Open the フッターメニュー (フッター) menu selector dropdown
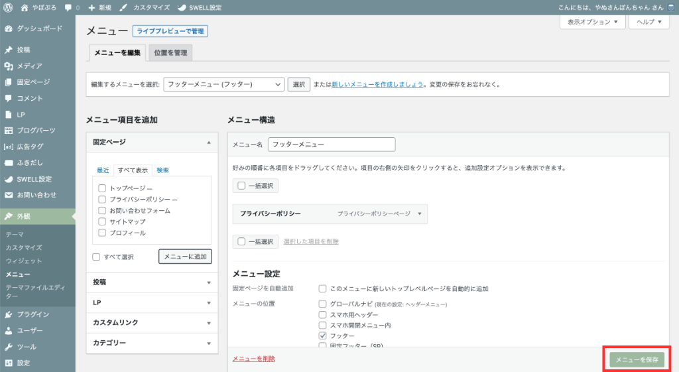The width and height of the screenshot is (679, 372). pyautogui.click(x=224, y=84)
